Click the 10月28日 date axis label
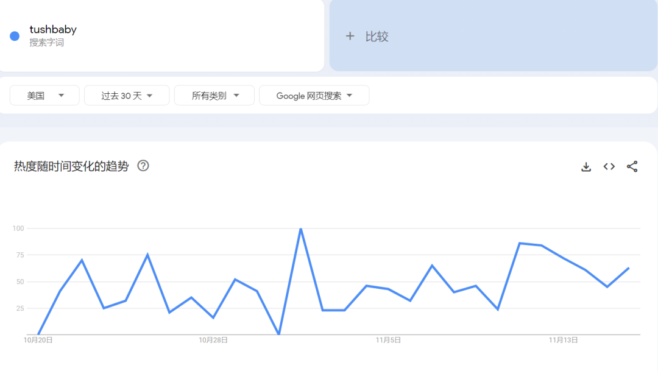Viewport: 658px width, 371px height. (x=213, y=340)
